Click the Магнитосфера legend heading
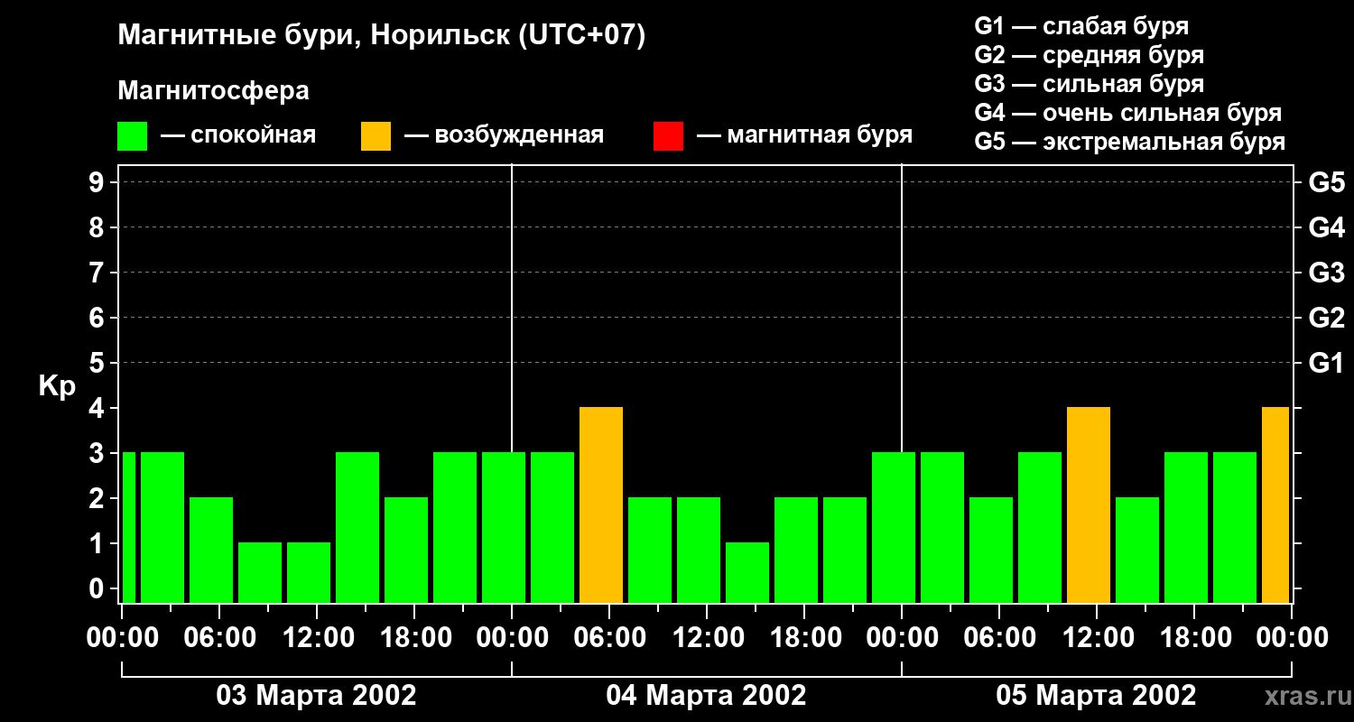The image size is (1354, 722). point(213,91)
